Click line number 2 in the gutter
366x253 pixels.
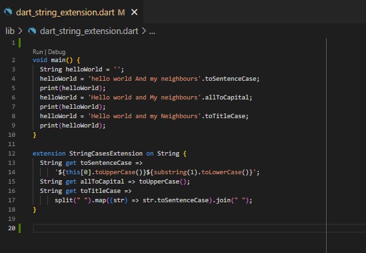pyautogui.click(x=13, y=60)
